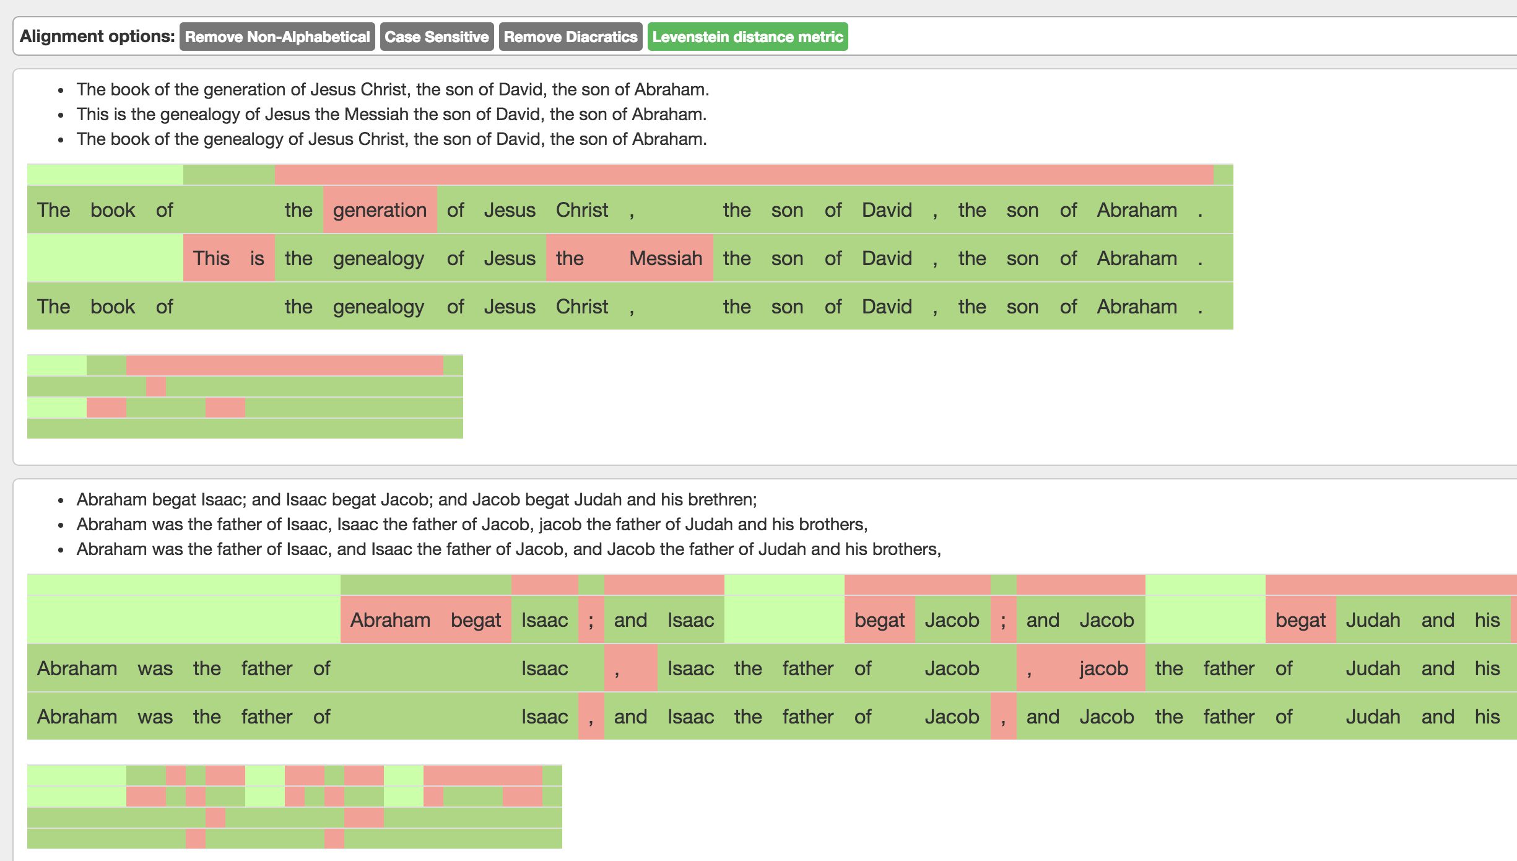The width and height of the screenshot is (1517, 861).
Task: Click the first verse minimap thumbnail
Action: pyautogui.click(x=245, y=396)
